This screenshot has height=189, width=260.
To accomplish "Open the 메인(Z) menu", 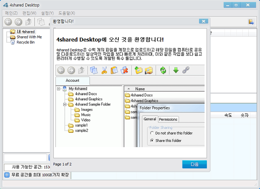I will [x=11, y=13].
